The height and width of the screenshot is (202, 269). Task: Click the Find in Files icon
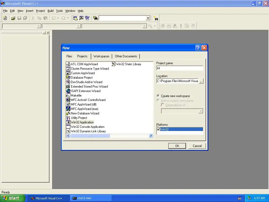click(95, 18)
